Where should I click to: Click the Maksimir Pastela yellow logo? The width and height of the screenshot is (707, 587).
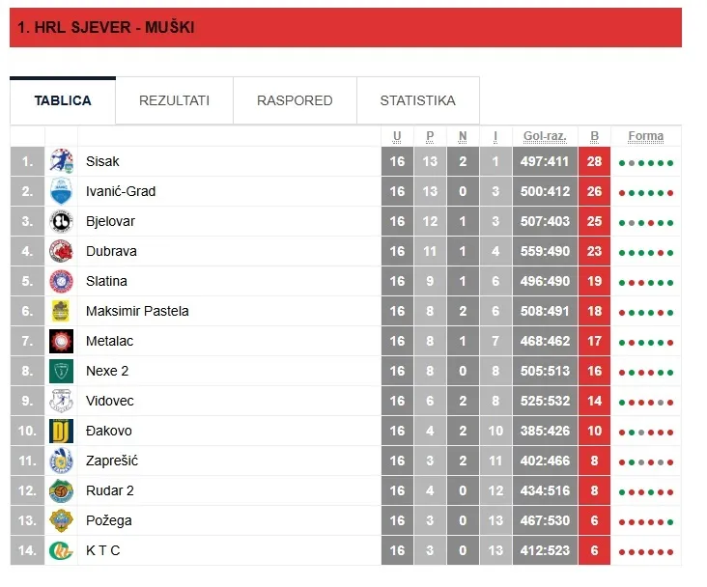coord(61,311)
